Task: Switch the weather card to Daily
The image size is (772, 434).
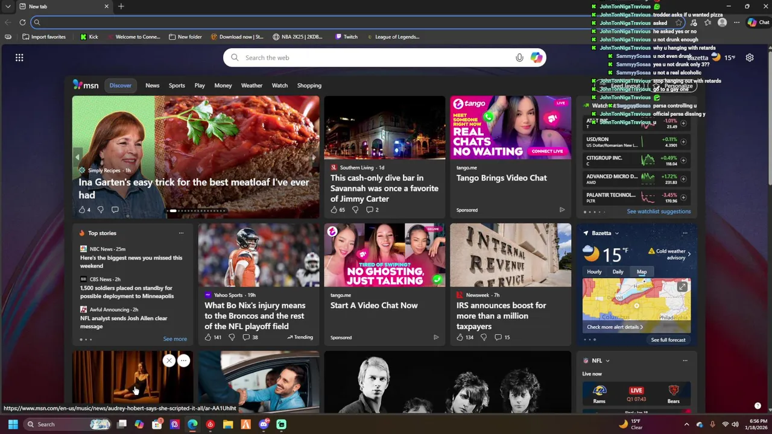Action: pos(618,272)
